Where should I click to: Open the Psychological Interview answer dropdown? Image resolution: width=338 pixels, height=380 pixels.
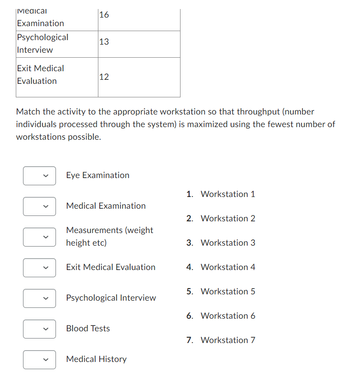point(39,298)
